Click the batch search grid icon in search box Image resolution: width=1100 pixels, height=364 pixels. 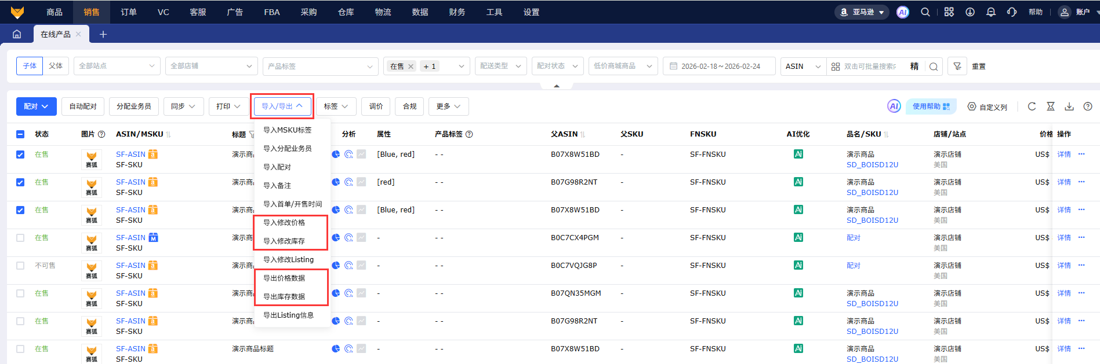836,67
